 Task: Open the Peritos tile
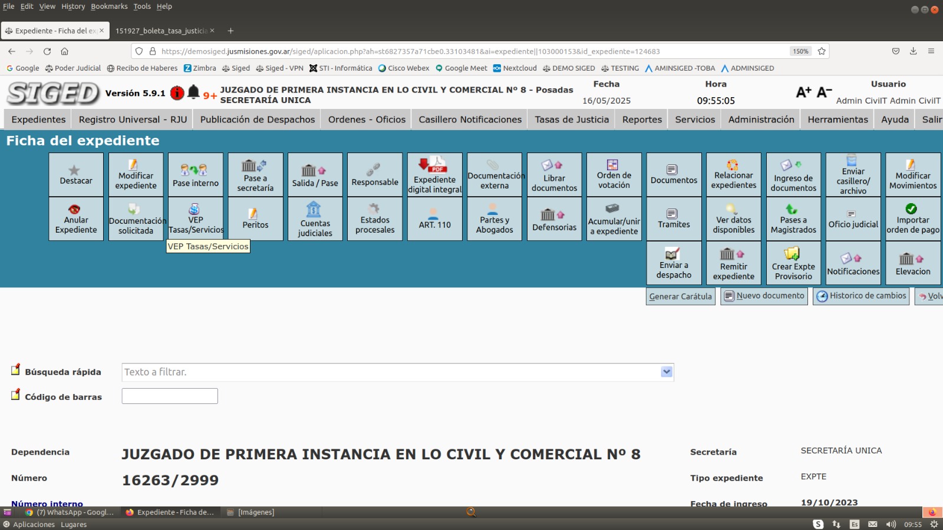click(255, 219)
